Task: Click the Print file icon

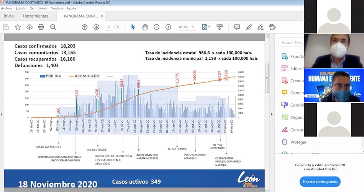Action: coord(41,27)
